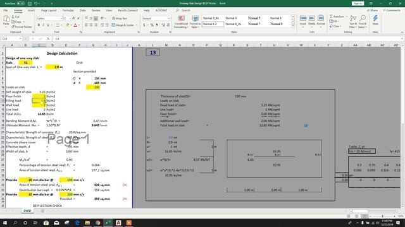This screenshot has height=227, width=405.
Task: Open the font name dropdown
Action: [x=61, y=18]
